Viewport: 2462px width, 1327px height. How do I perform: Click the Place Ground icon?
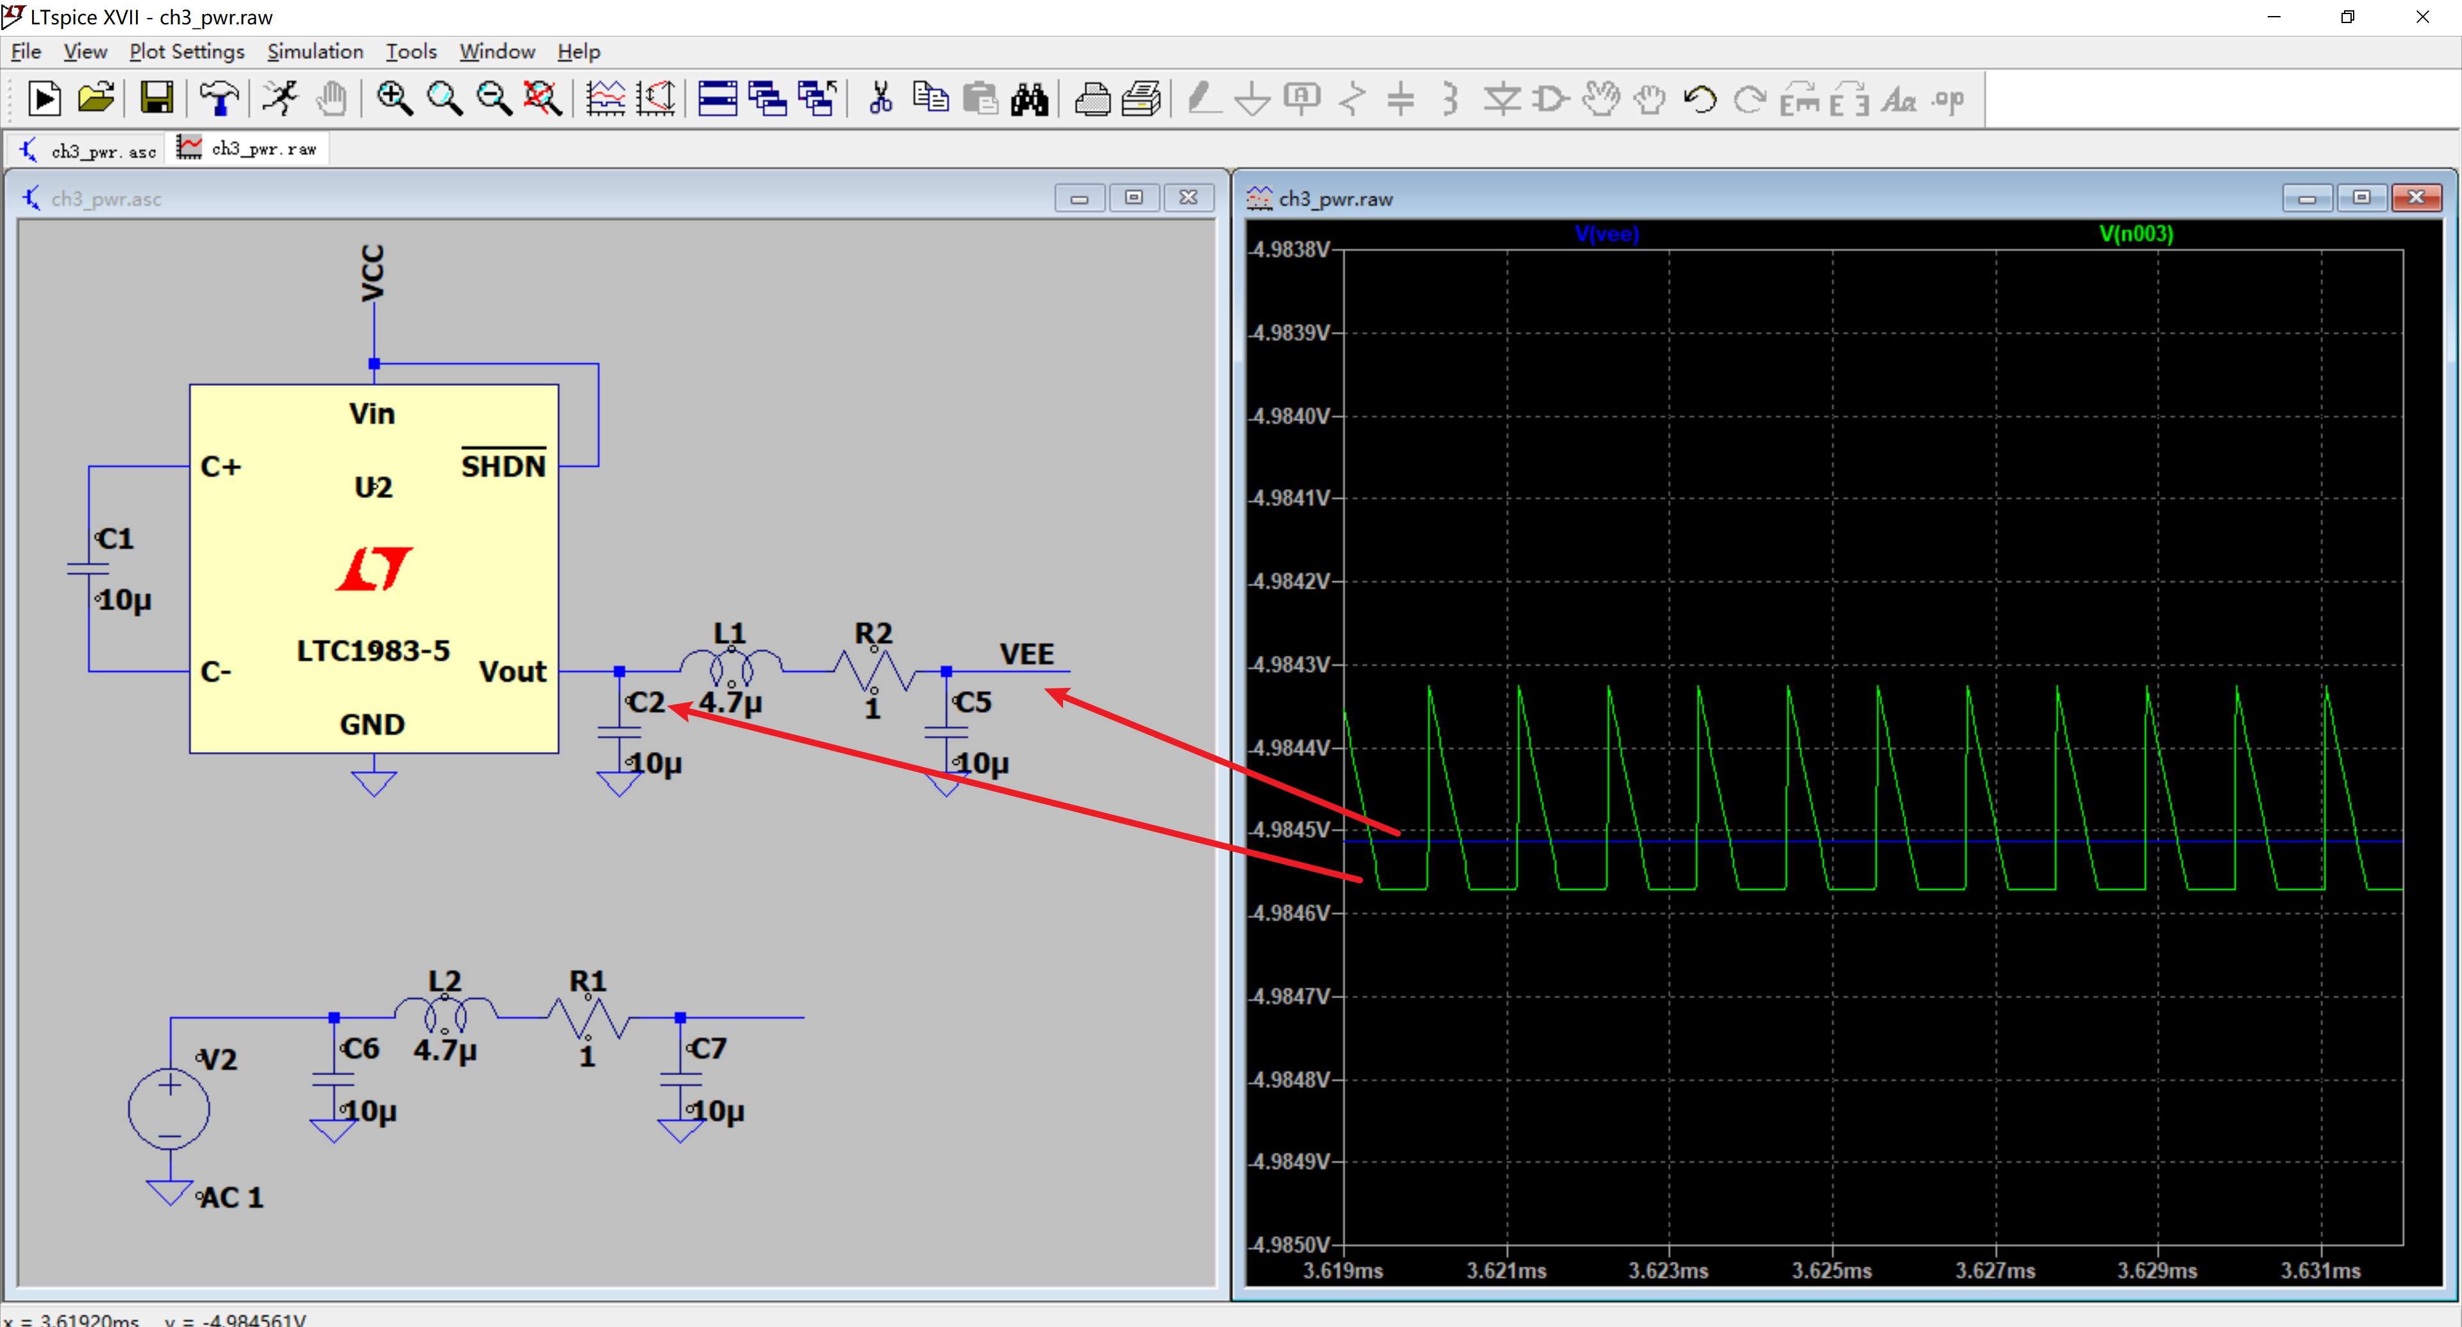[1252, 98]
